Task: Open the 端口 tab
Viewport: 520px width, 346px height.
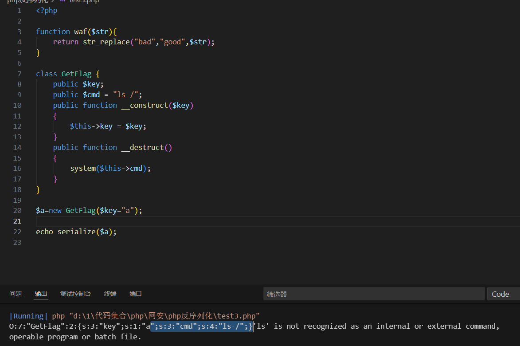Action: [136, 294]
